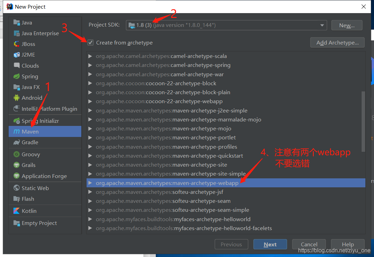The width and height of the screenshot is (374, 257).
Task: Click the Java project type icon
Action: click(17, 22)
